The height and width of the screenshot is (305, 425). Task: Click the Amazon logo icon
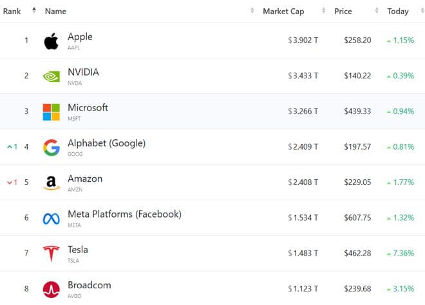point(51,183)
